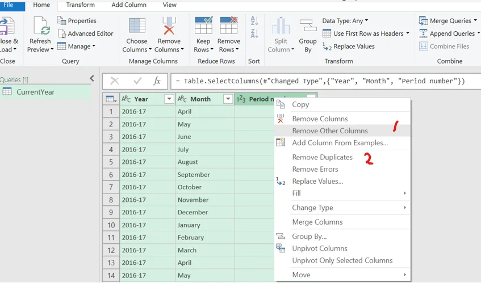Click the Month column ABC type icon
The height and width of the screenshot is (283, 481).
182,99
